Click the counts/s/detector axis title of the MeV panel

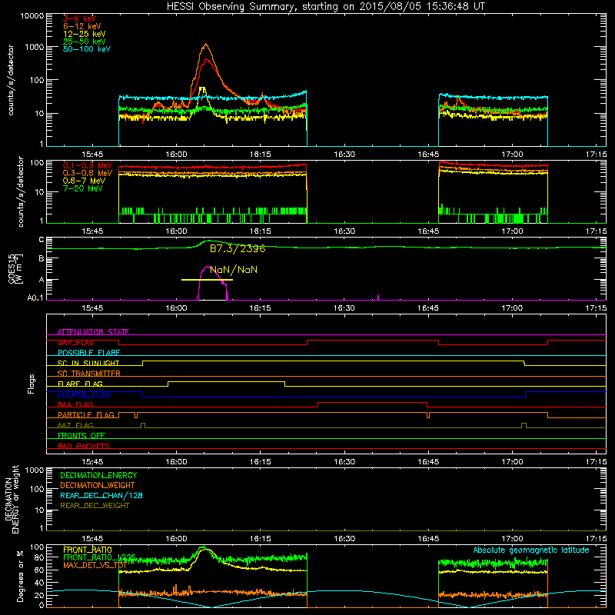(x=21, y=191)
